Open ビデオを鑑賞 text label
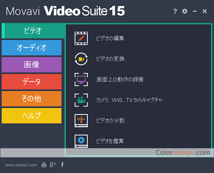This screenshot has width=214, height=173. click(110, 141)
